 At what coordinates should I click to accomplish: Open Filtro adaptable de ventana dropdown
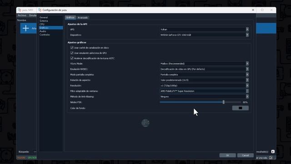coord(204,91)
